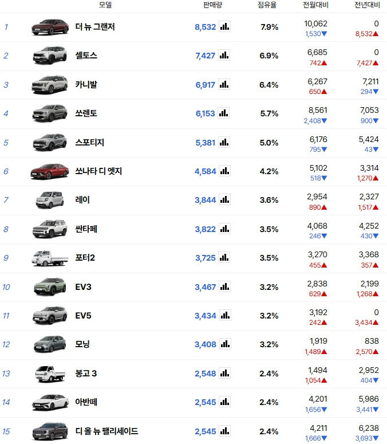The height and width of the screenshot is (444, 387).
Task: Click the 레이 car thumbnail
Action: pos(49,200)
